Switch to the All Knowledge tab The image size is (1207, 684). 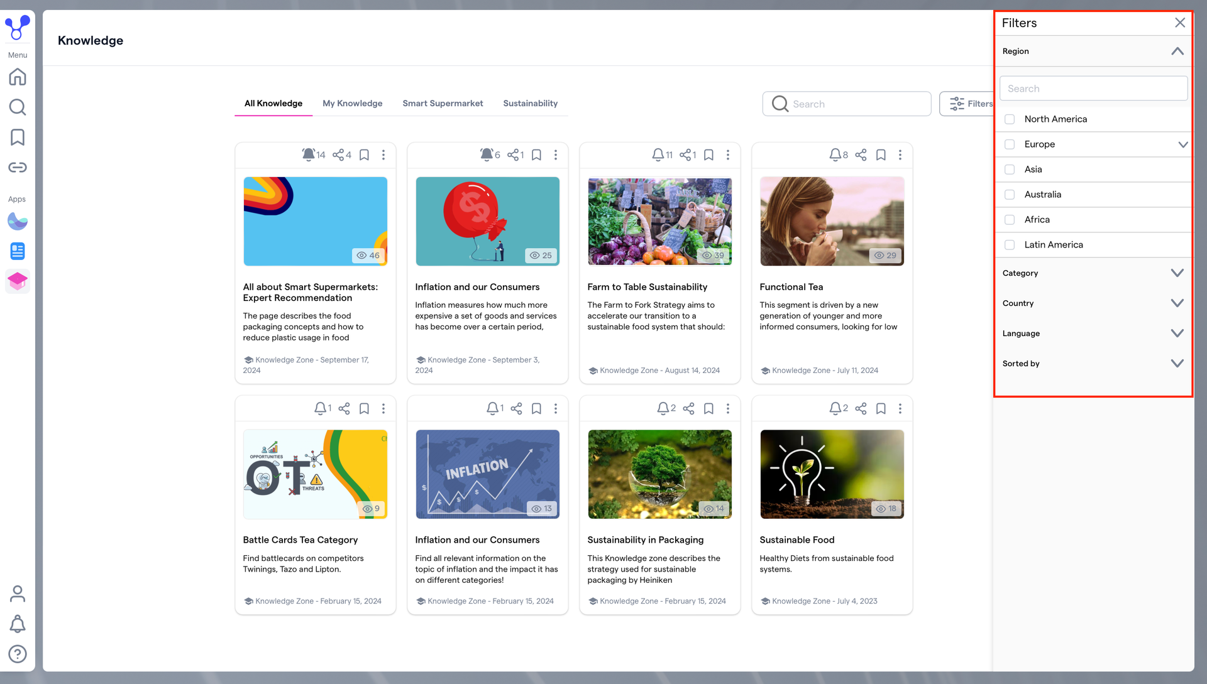tap(273, 103)
